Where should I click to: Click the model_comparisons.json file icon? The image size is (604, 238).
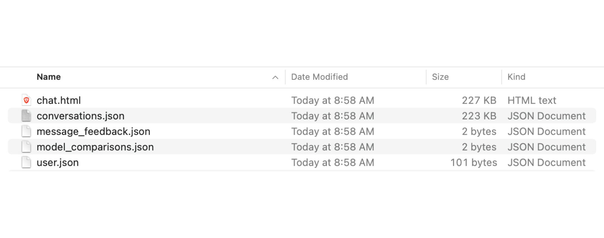pos(26,147)
